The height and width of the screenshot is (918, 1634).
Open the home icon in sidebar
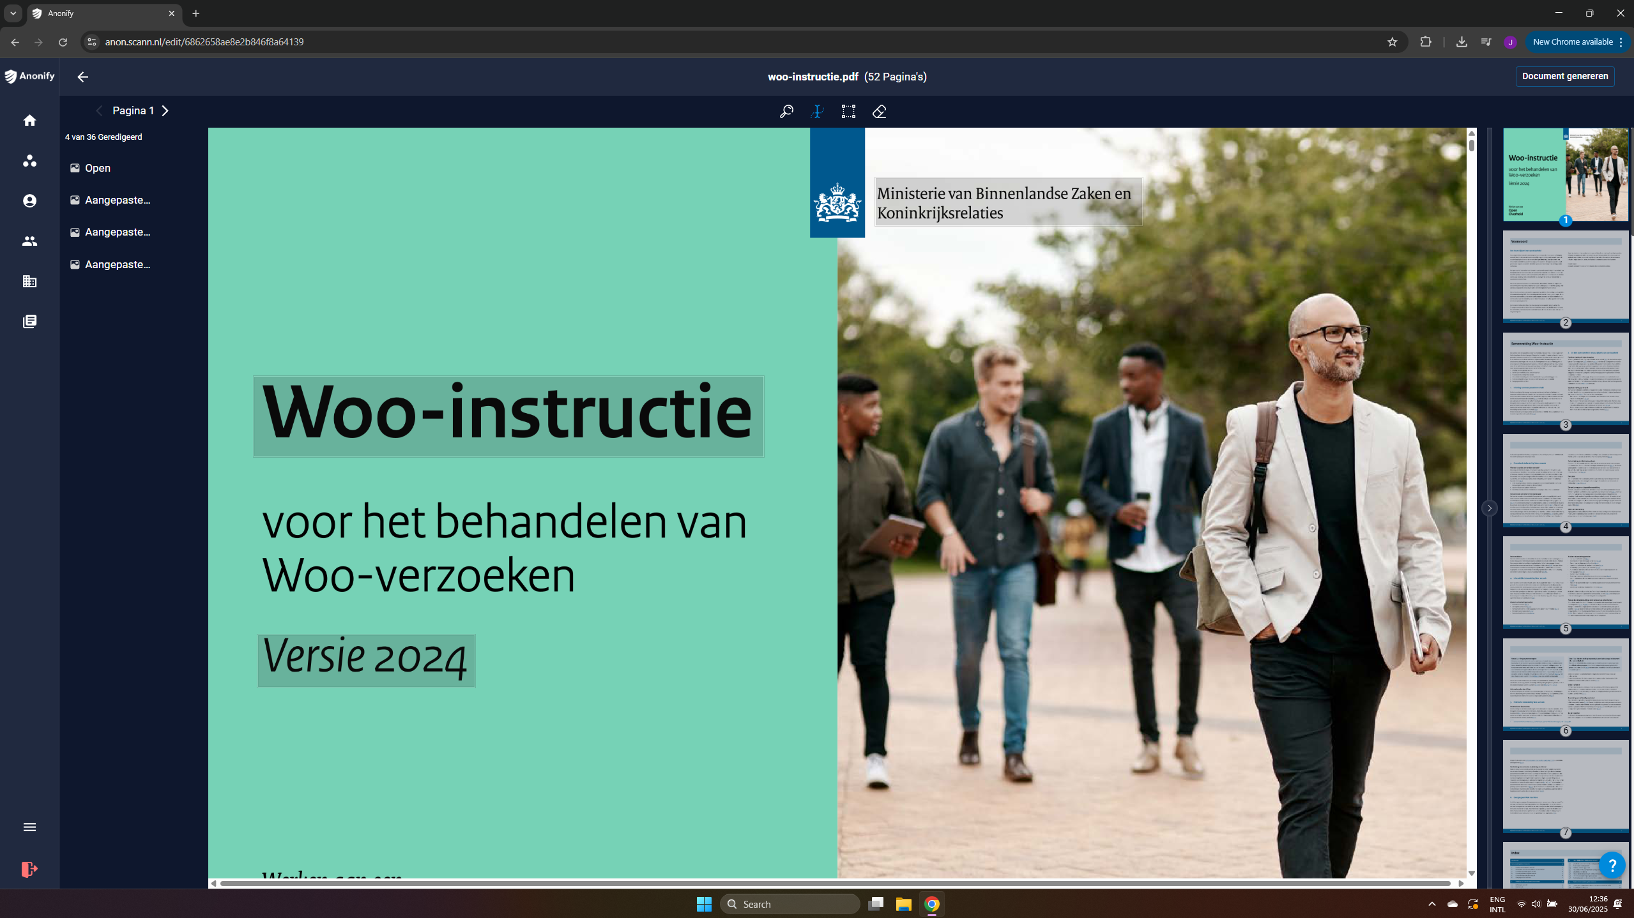(x=29, y=121)
